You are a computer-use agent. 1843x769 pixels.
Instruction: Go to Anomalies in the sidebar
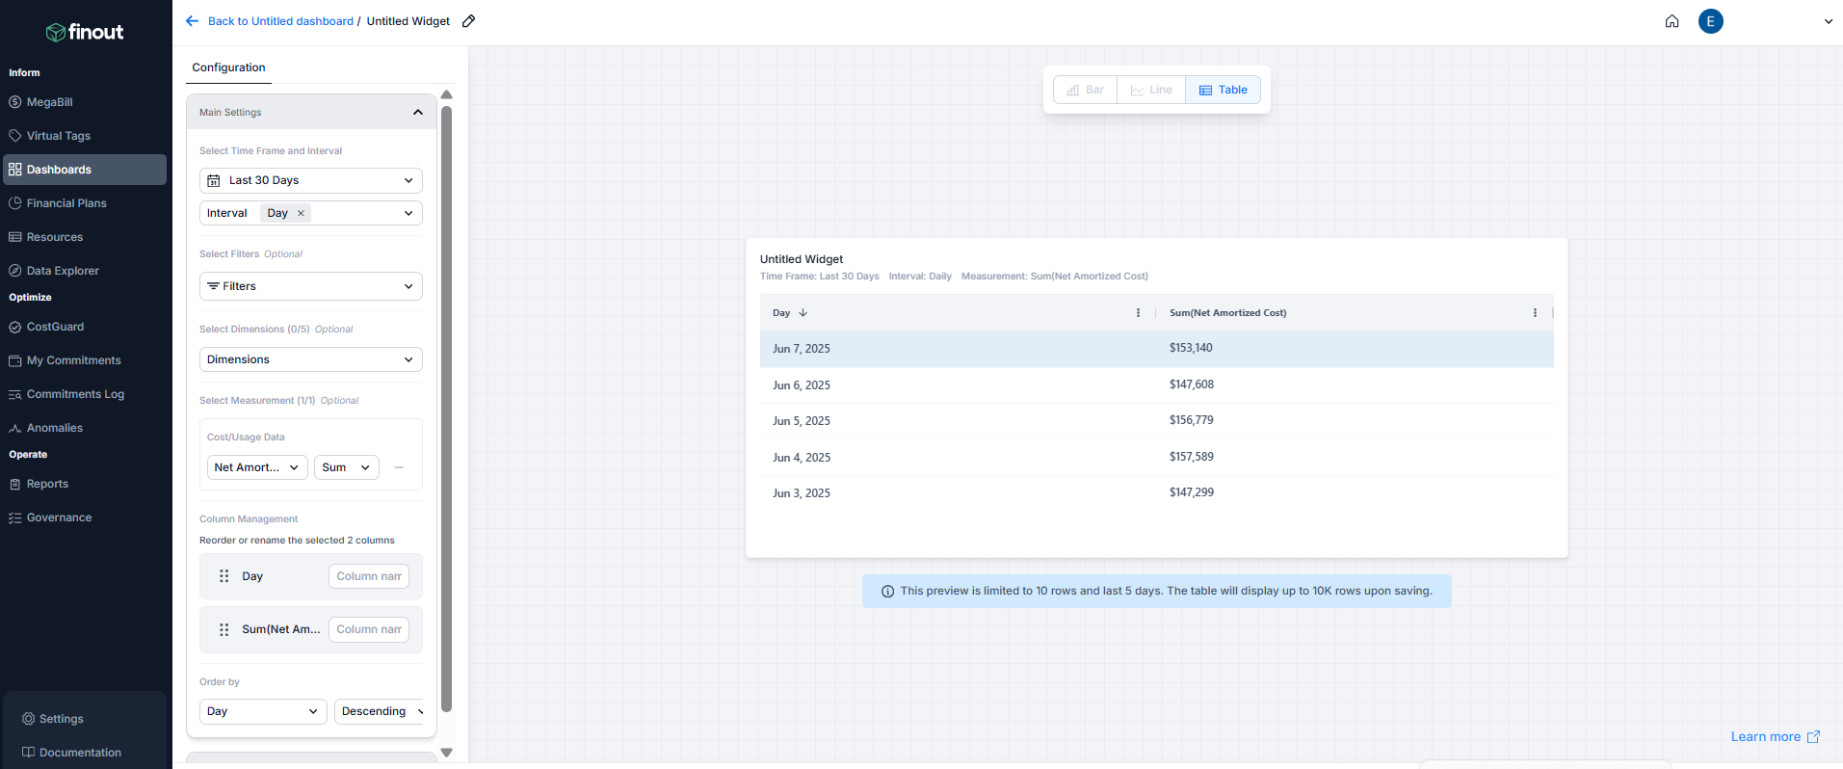(x=55, y=428)
